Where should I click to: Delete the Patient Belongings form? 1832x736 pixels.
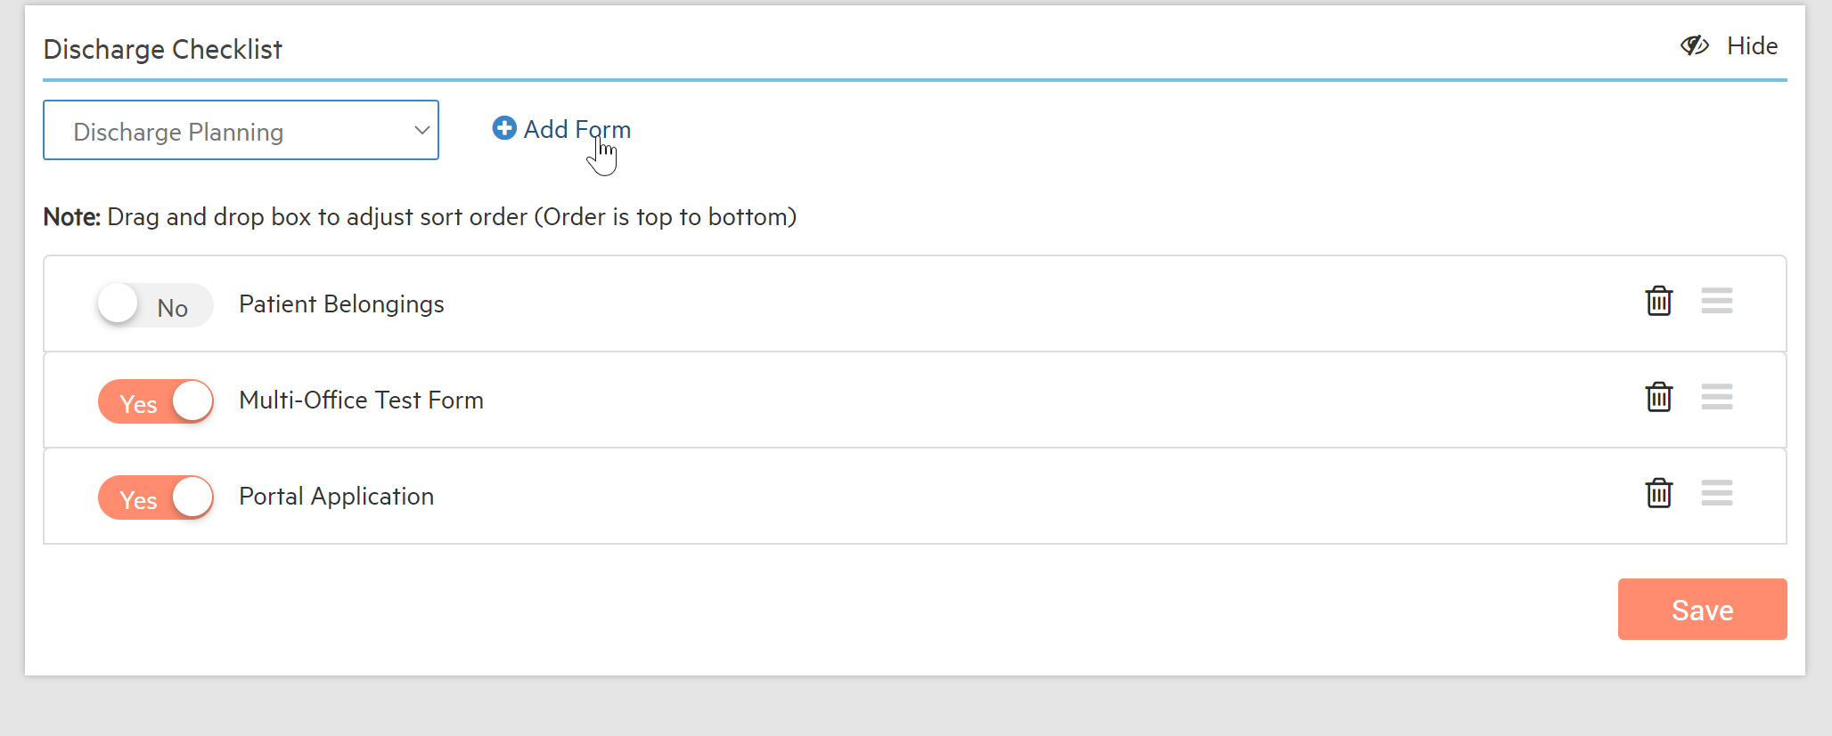coord(1658,301)
